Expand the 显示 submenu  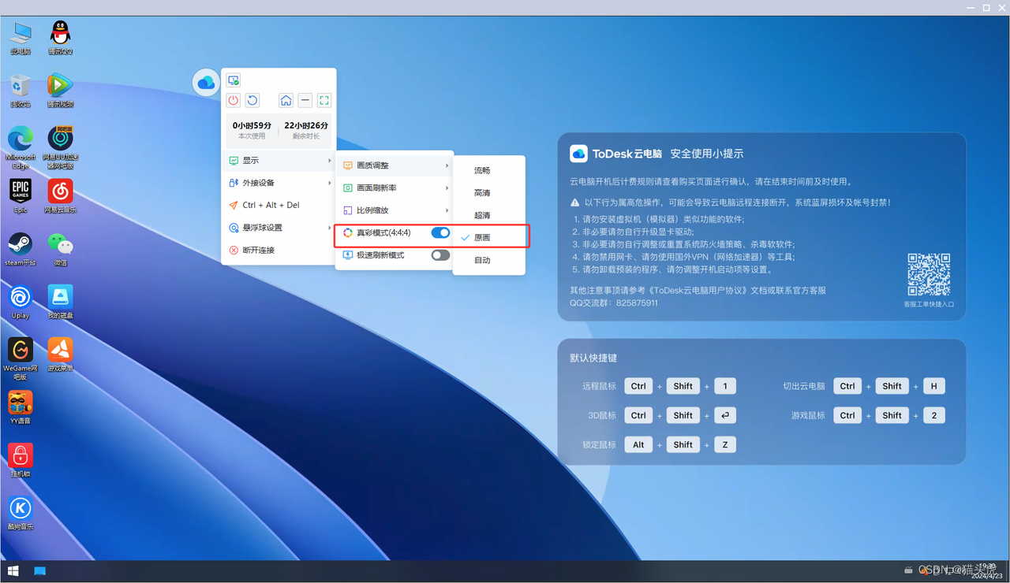[x=279, y=160]
